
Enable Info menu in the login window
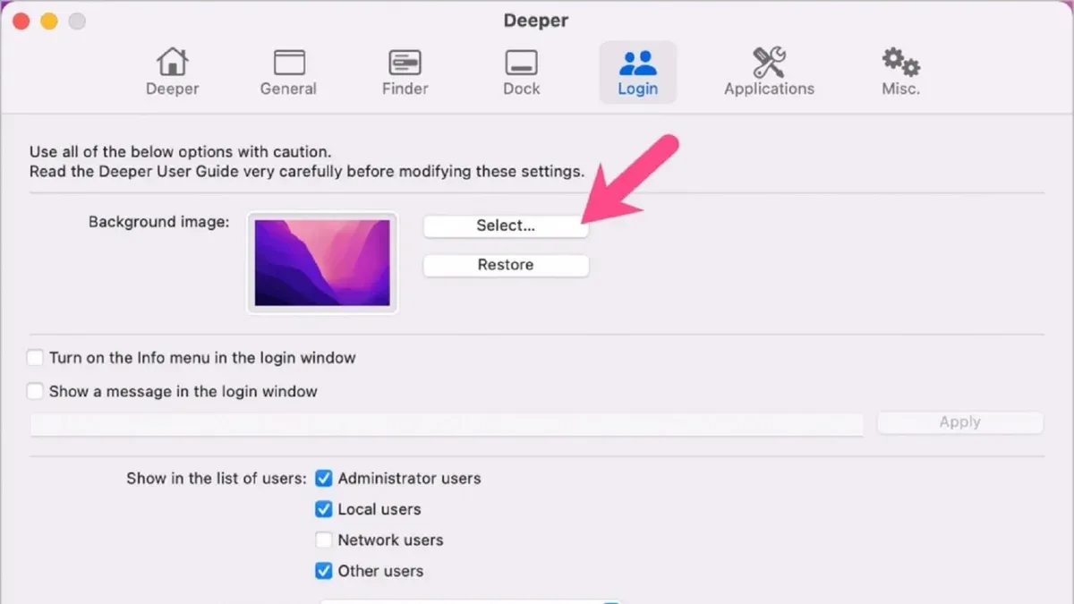click(x=35, y=358)
